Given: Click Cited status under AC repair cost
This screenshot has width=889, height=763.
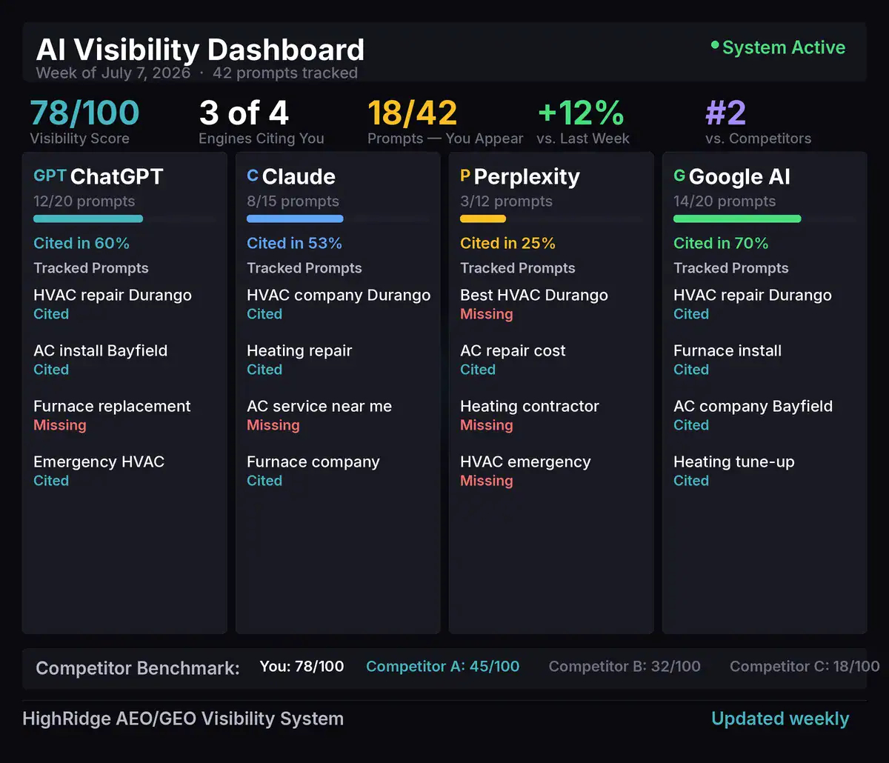Looking at the screenshot, I should tap(478, 370).
